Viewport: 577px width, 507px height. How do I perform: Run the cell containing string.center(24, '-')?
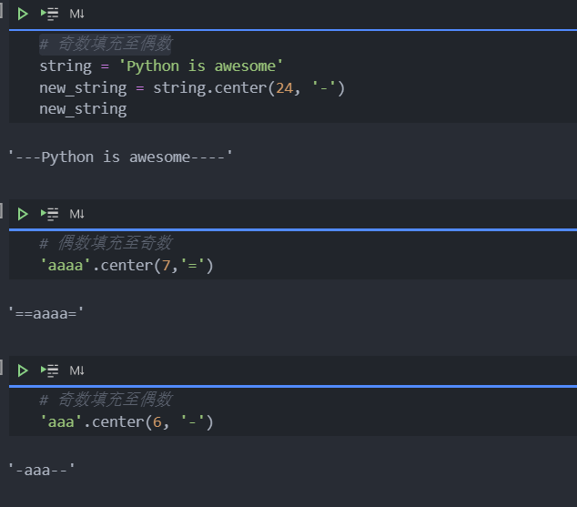[x=23, y=14]
